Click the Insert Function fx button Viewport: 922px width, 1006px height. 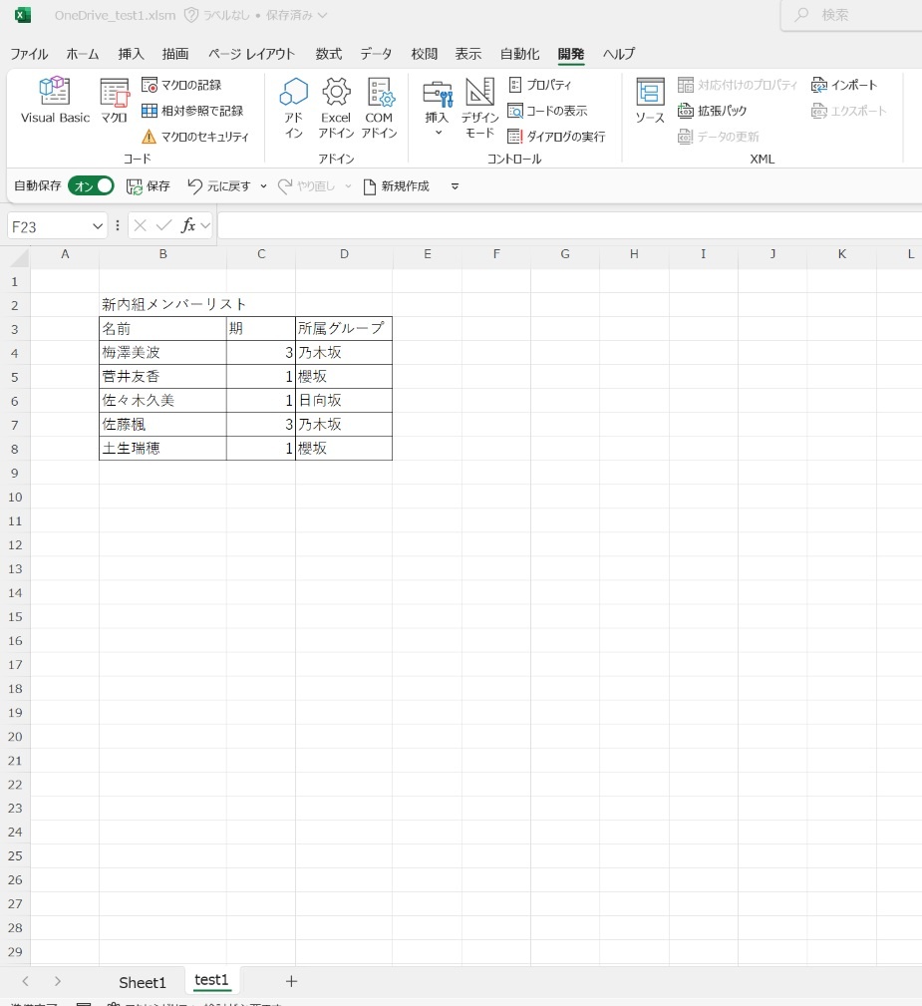188,225
